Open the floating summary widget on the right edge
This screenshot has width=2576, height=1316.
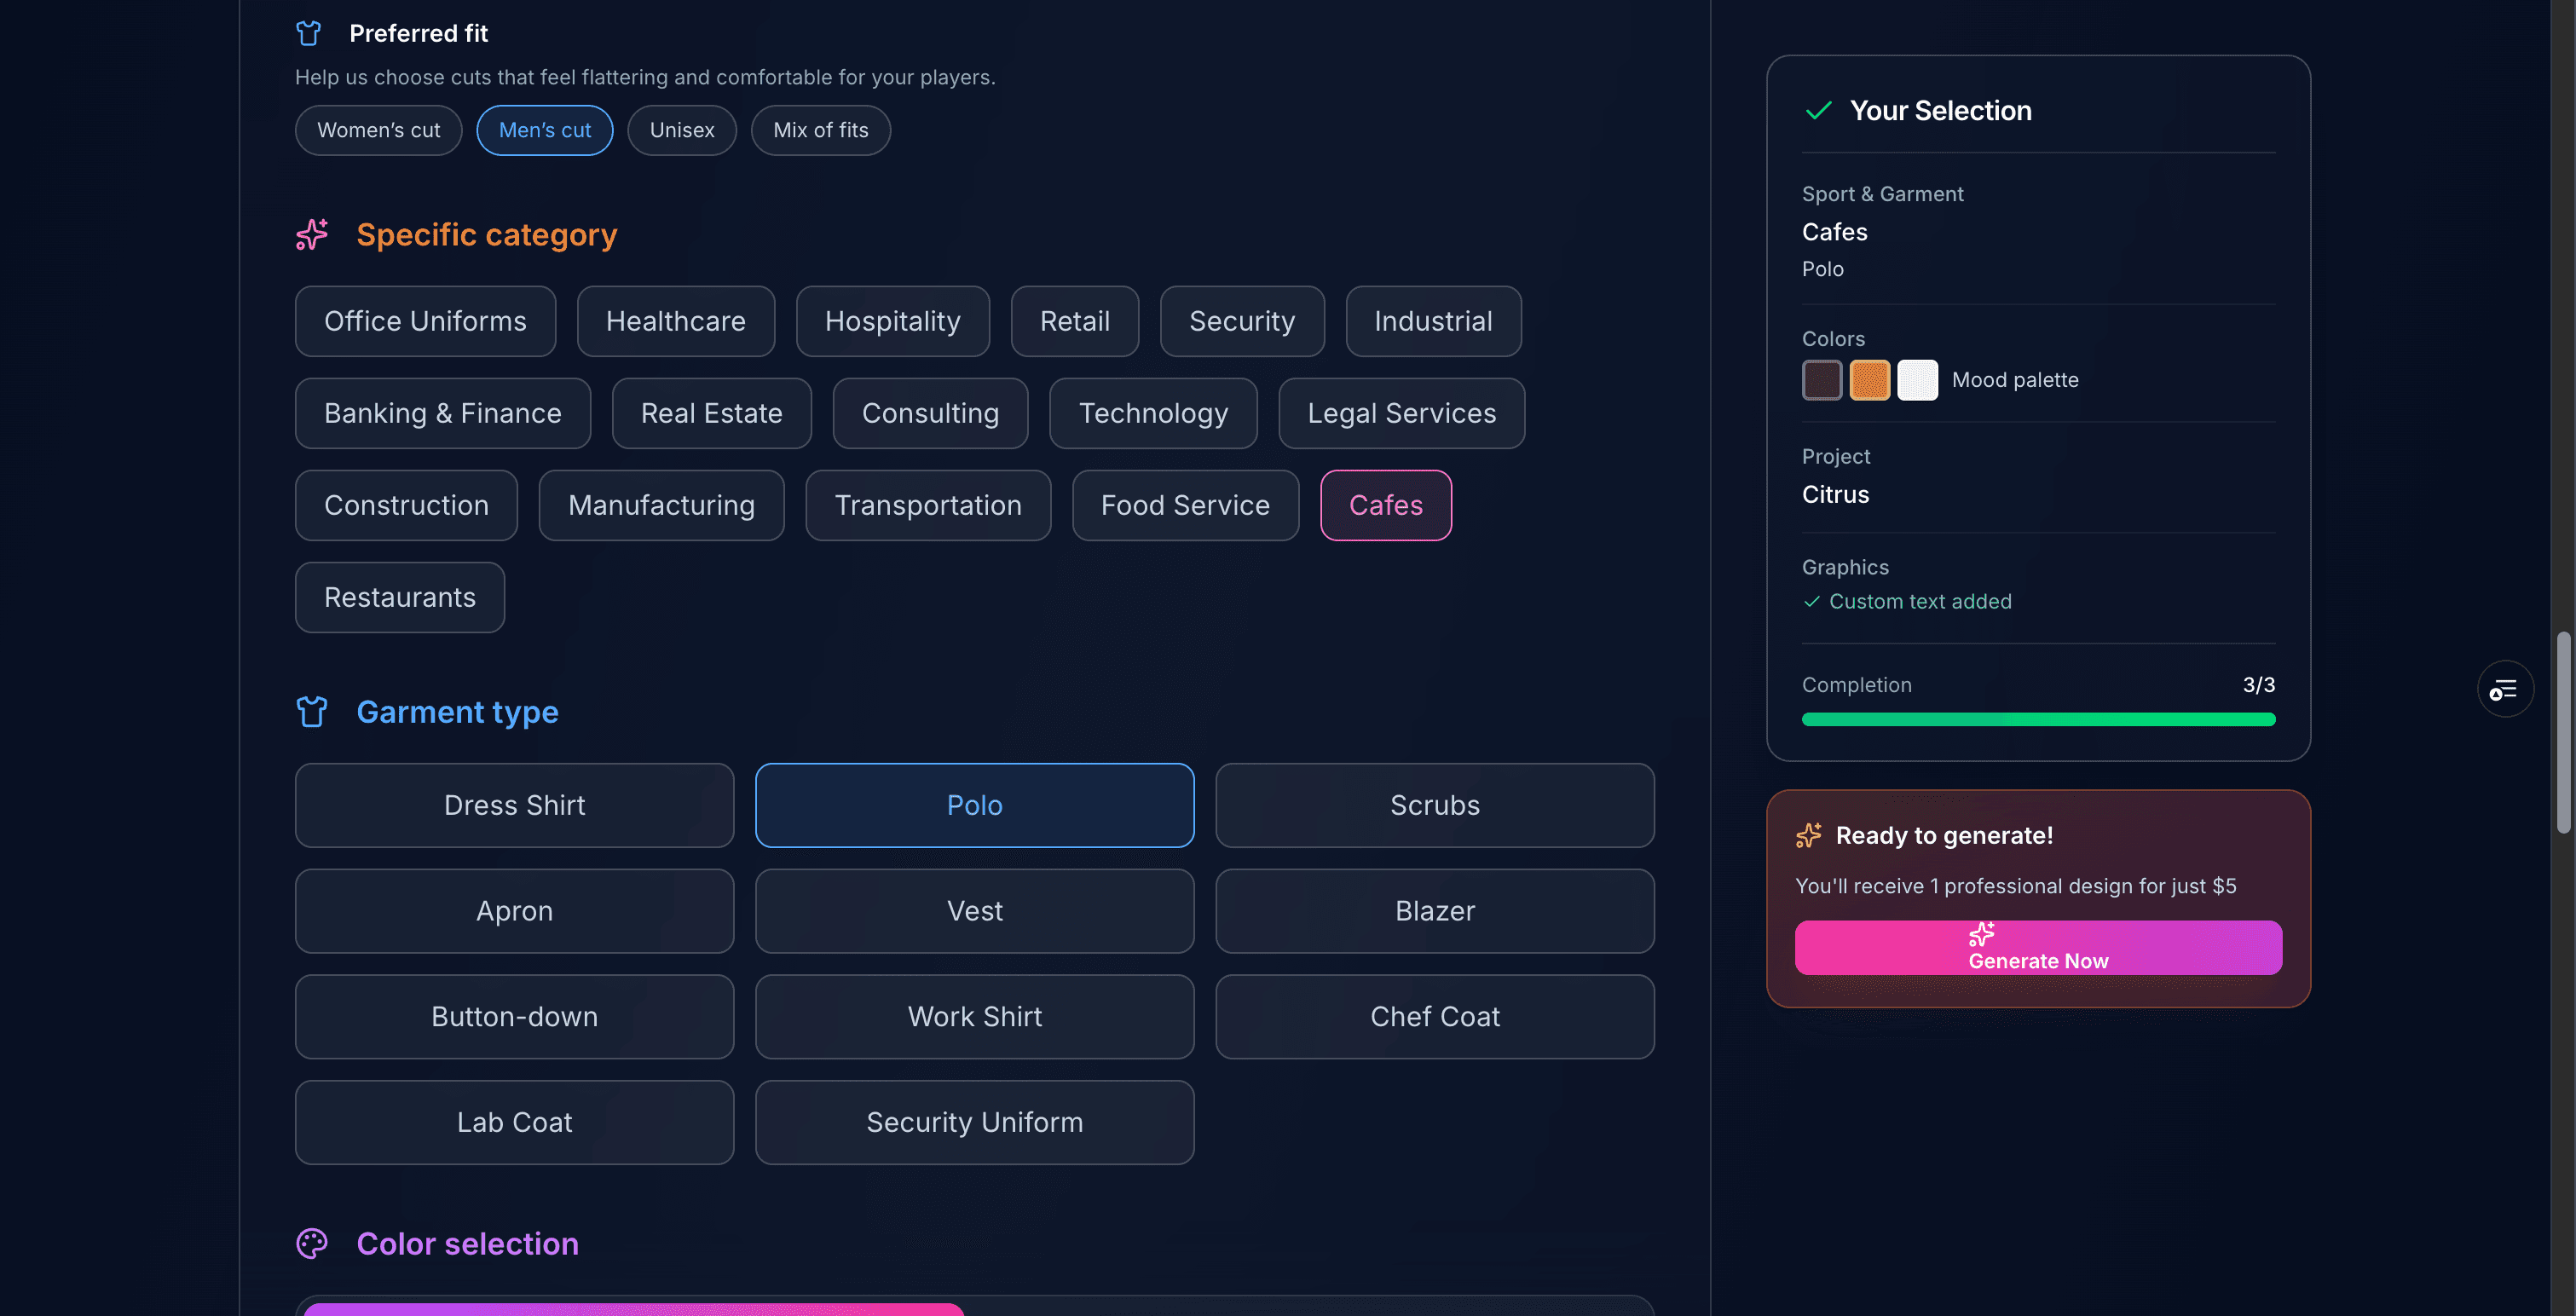click(x=2504, y=689)
